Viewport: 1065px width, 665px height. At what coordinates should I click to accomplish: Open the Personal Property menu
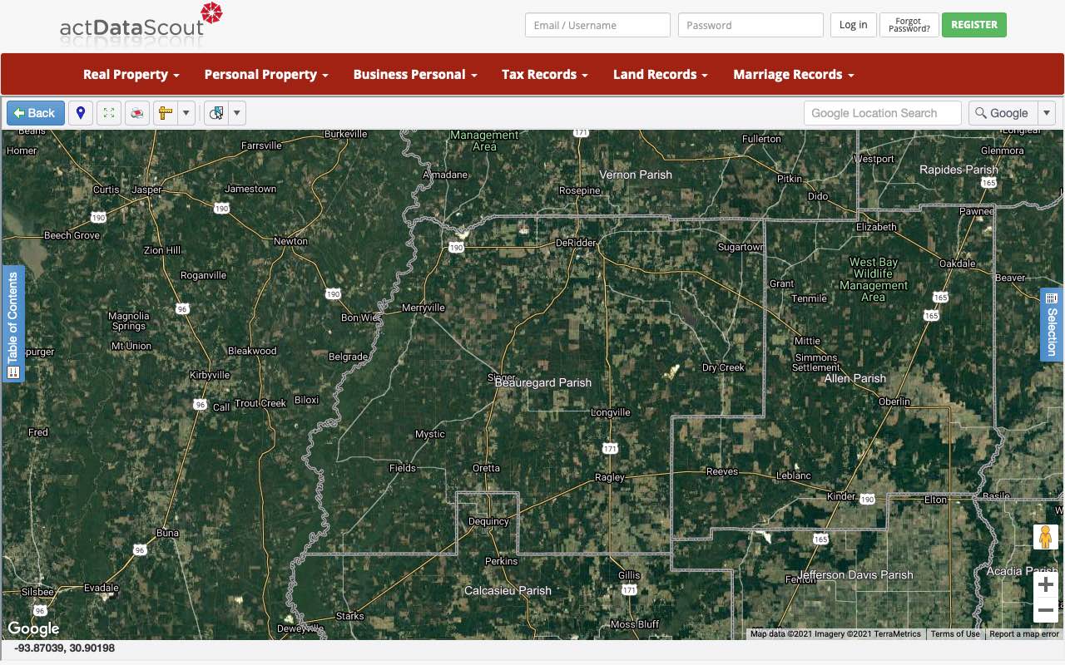pyautogui.click(x=266, y=74)
